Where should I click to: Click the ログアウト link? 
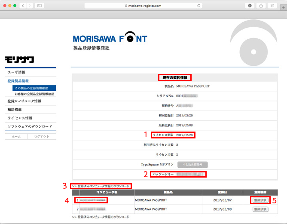[42, 136]
